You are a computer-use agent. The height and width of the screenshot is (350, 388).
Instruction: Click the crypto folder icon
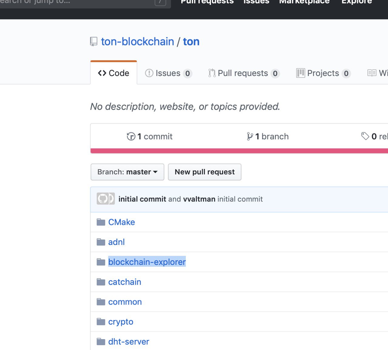(101, 322)
